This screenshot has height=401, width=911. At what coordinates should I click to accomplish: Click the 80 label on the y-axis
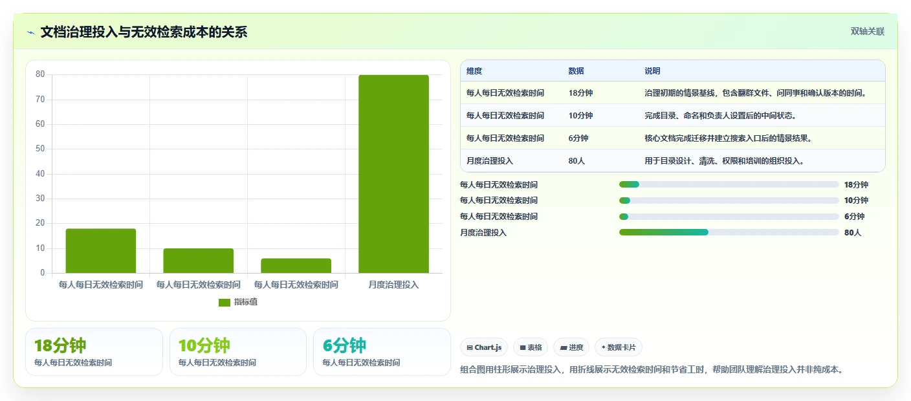(x=40, y=74)
